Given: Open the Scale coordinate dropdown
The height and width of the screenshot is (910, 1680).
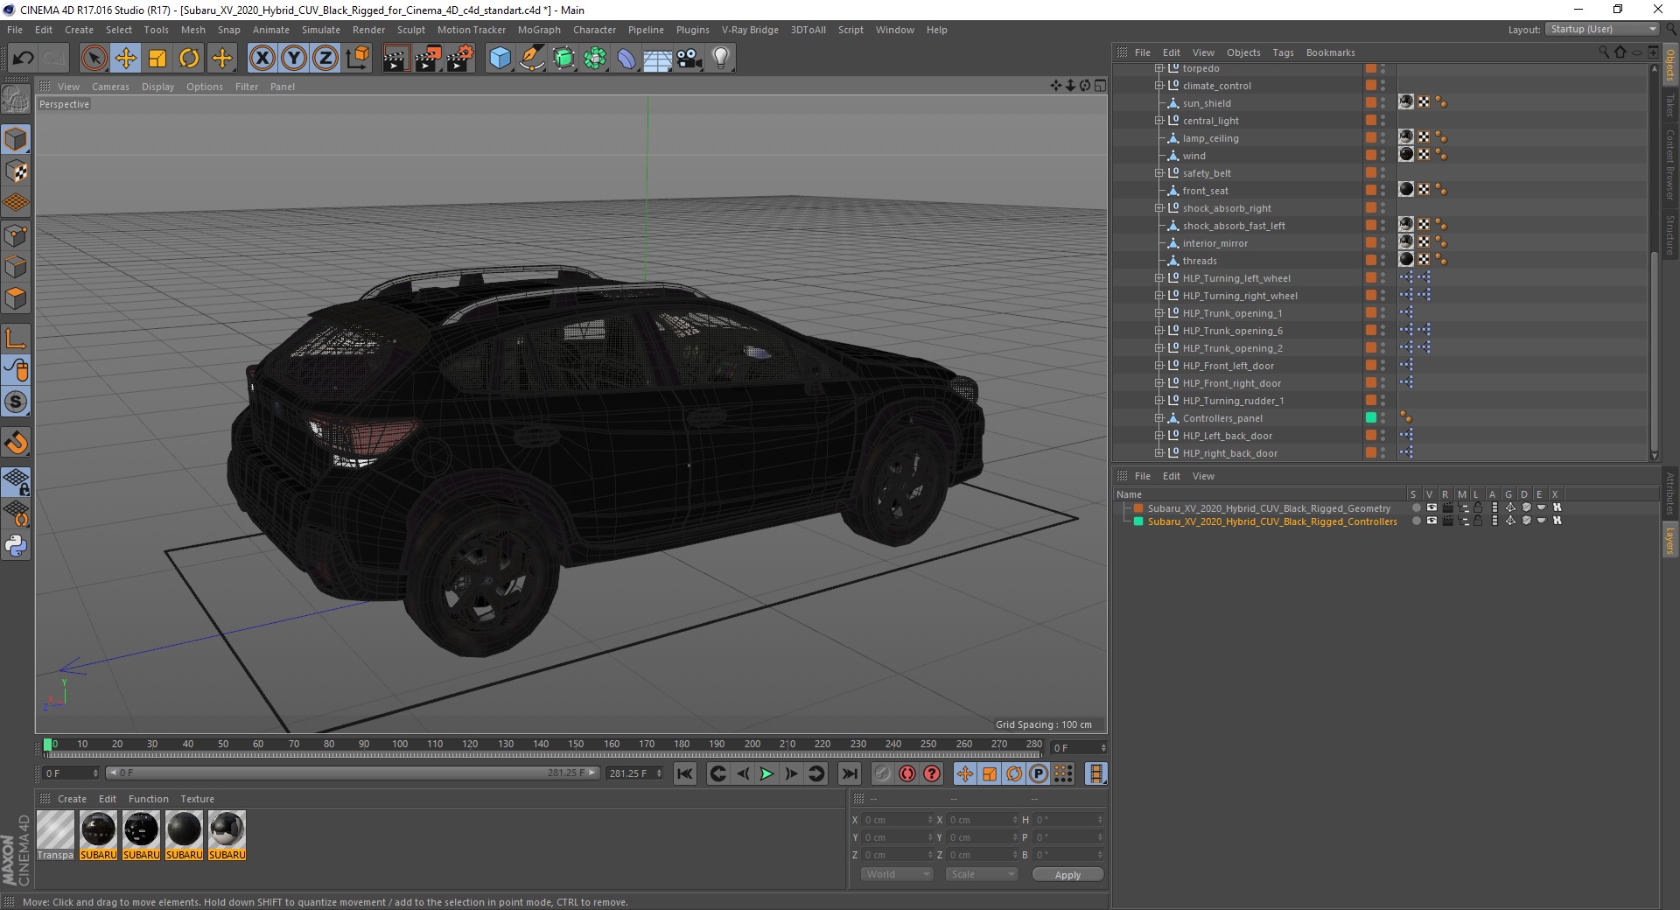Looking at the screenshot, I should pos(982,874).
